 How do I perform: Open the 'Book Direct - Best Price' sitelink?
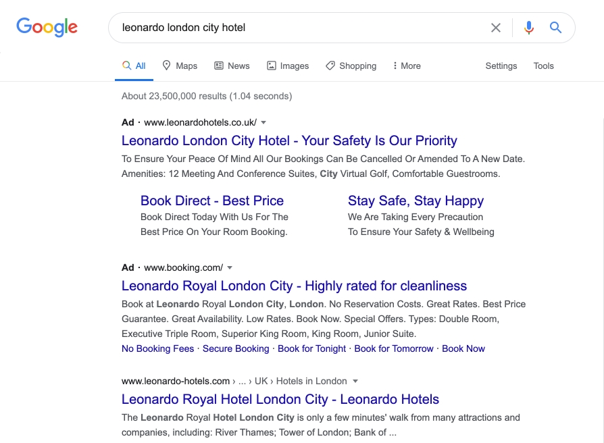[x=212, y=201]
